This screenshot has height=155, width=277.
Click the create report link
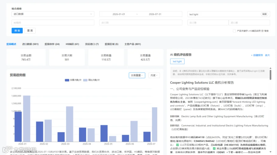[x=257, y=55]
